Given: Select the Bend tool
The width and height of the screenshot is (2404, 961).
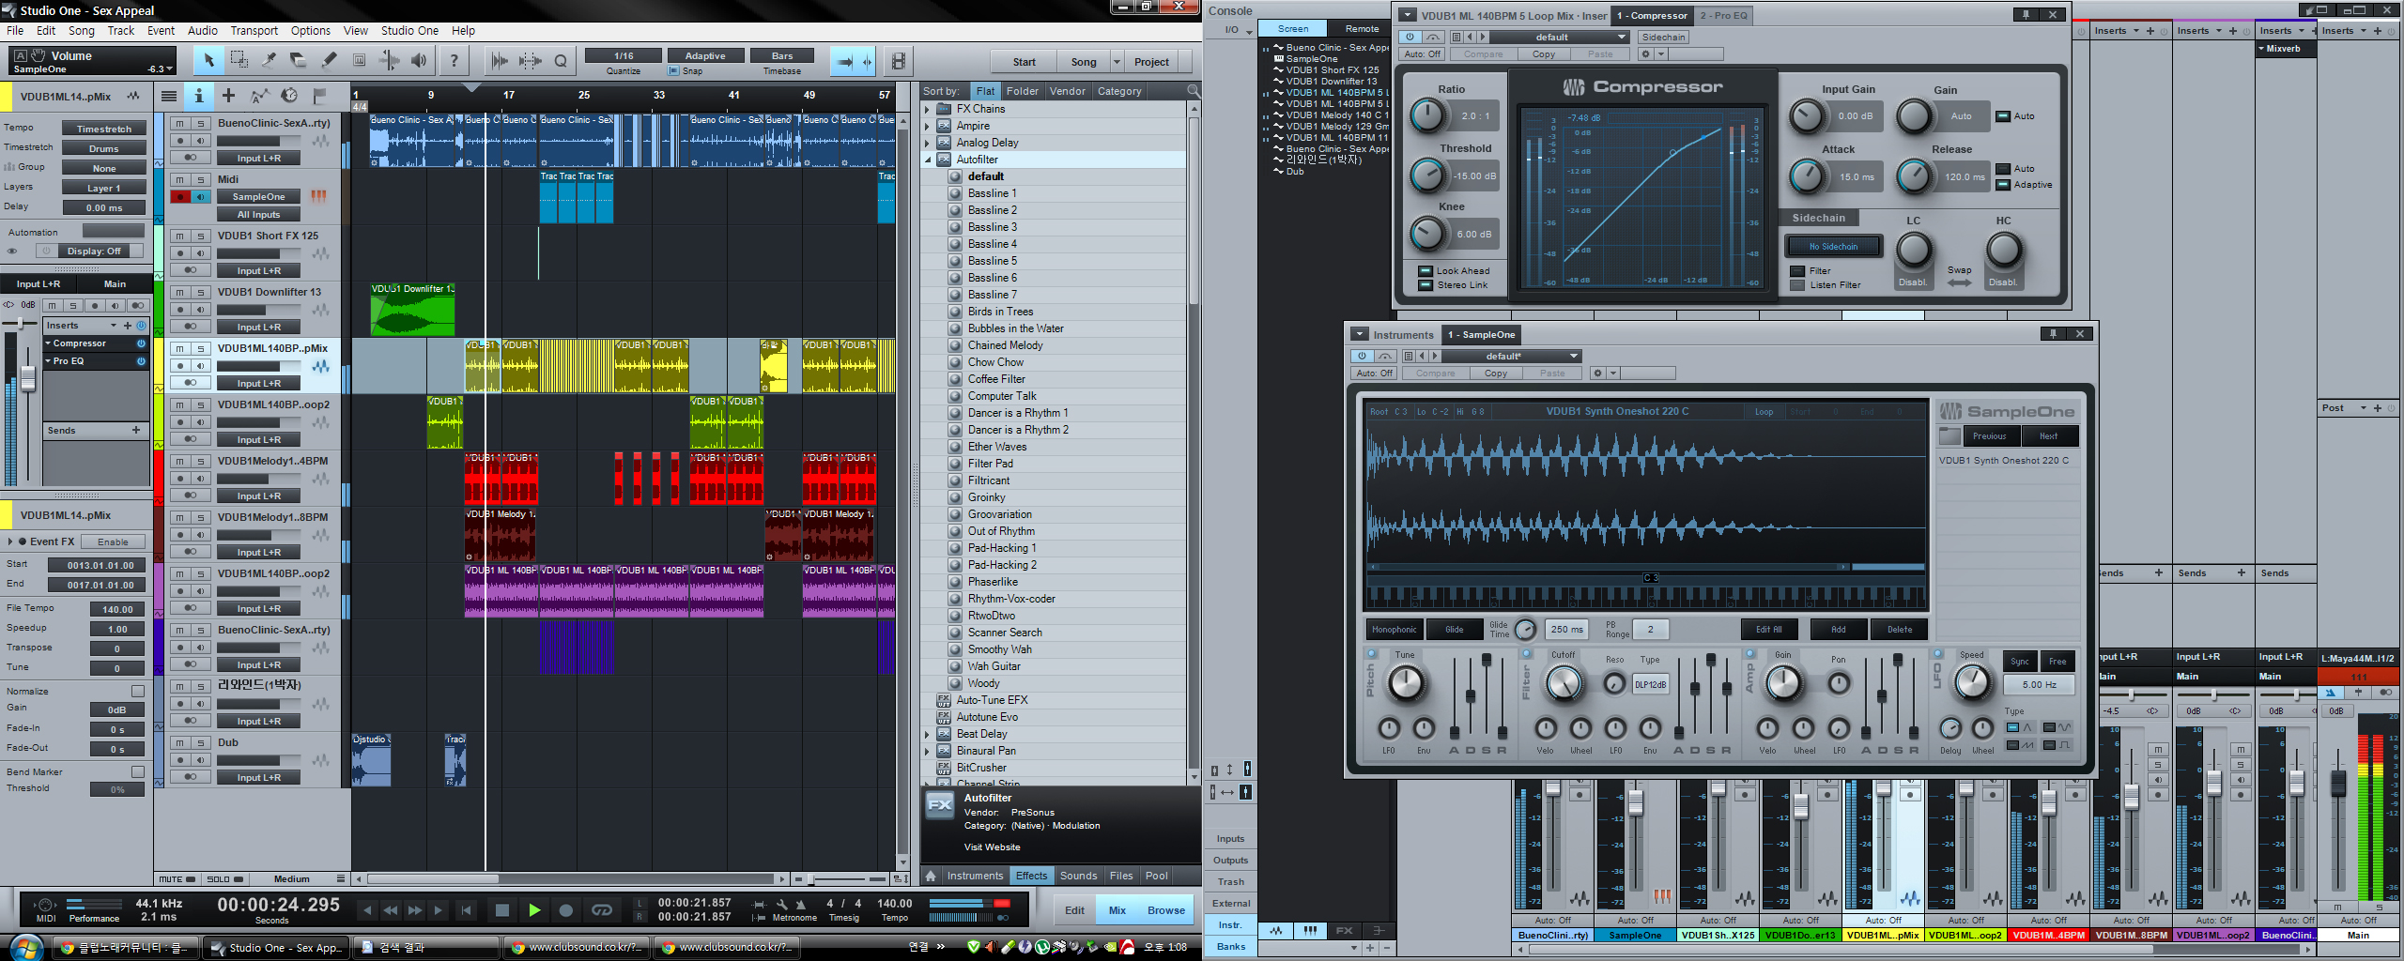Looking at the screenshot, I should 389,61.
